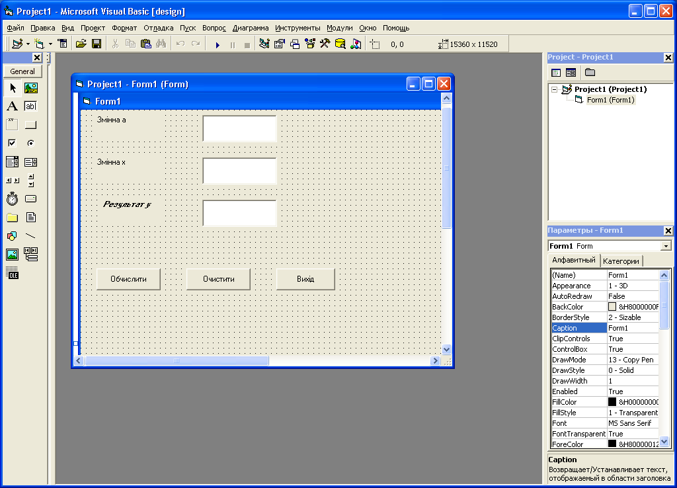Select the DirListBox folder tool
The image size is (677, 488).
coord(13,218)
